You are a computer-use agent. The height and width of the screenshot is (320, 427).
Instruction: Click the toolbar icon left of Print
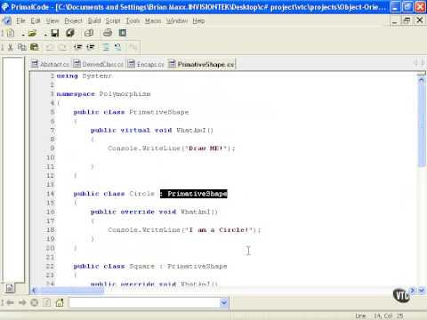point(89,33)
